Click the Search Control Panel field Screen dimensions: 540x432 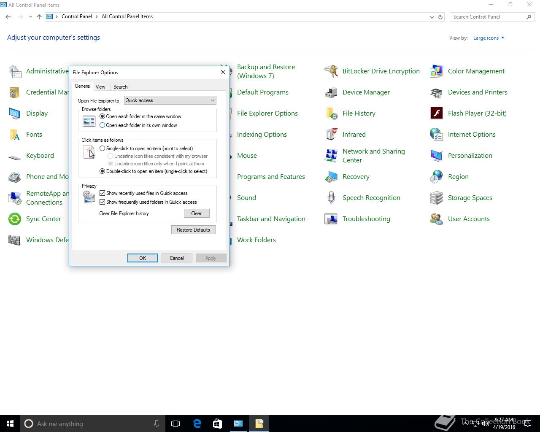492,17
